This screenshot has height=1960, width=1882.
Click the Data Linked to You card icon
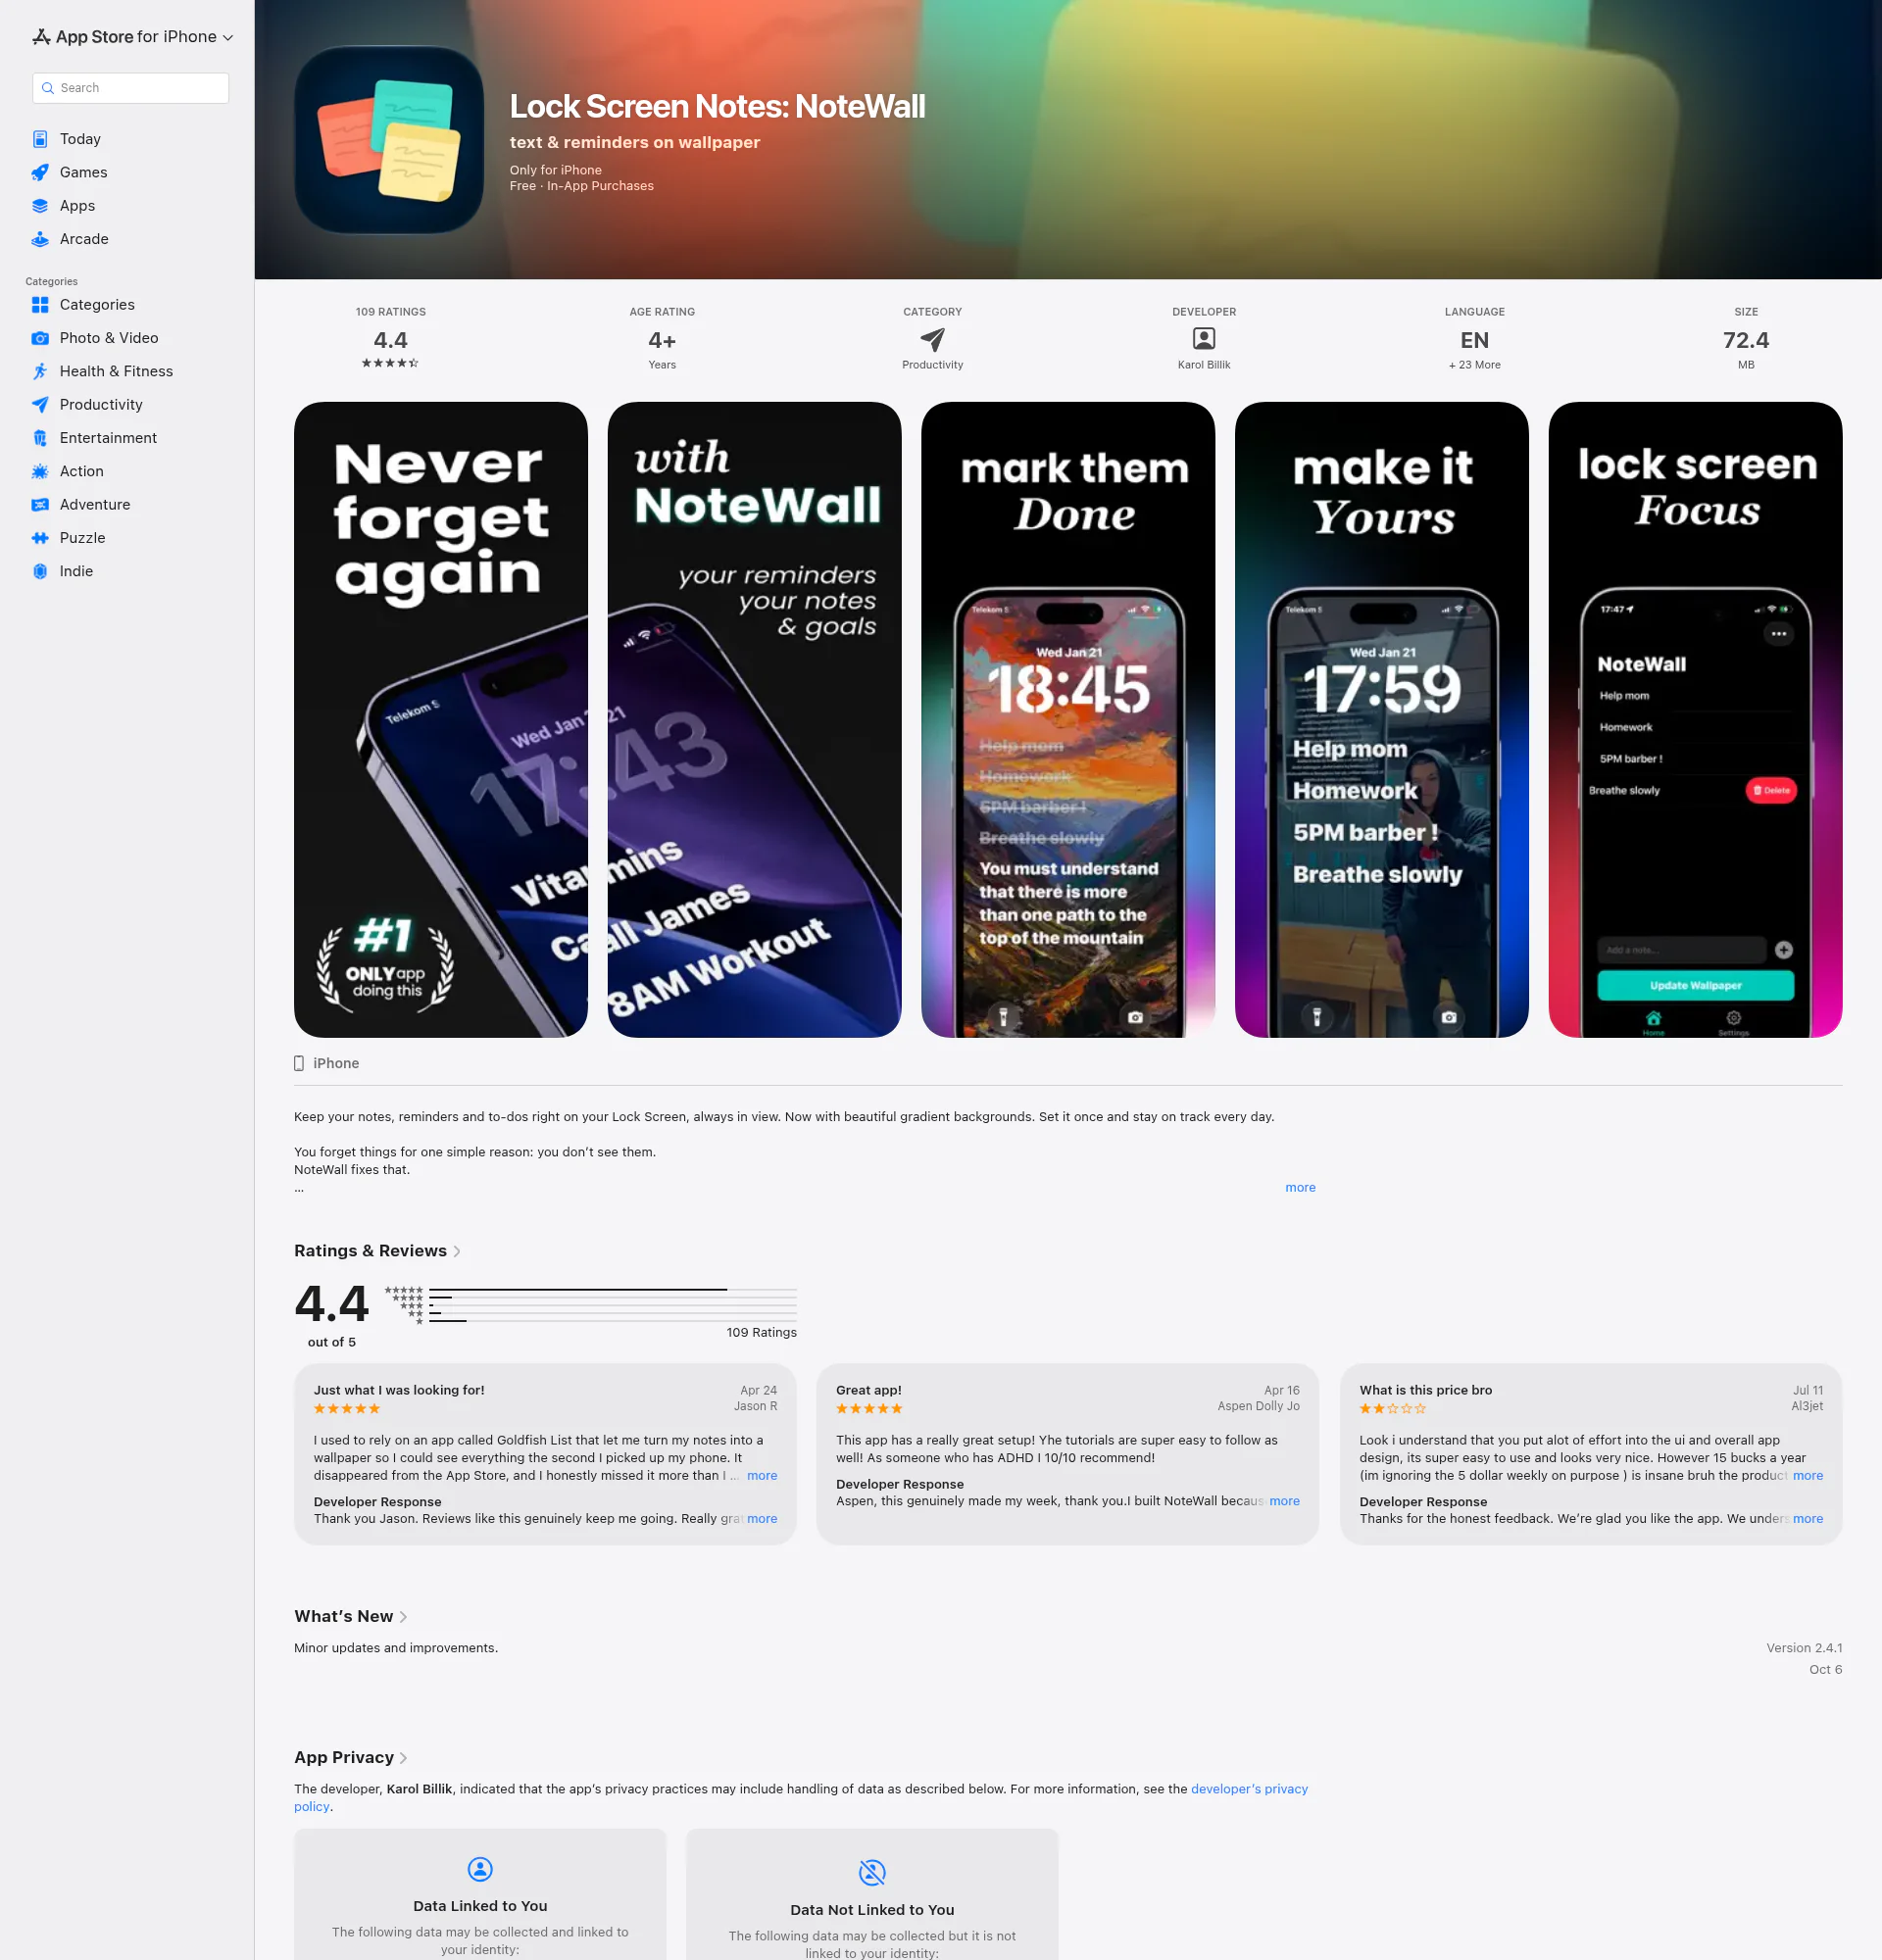480,1869
